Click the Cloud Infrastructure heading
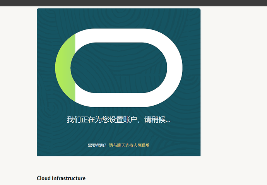This screenshot has width=267, height=185. coord(61,178)
